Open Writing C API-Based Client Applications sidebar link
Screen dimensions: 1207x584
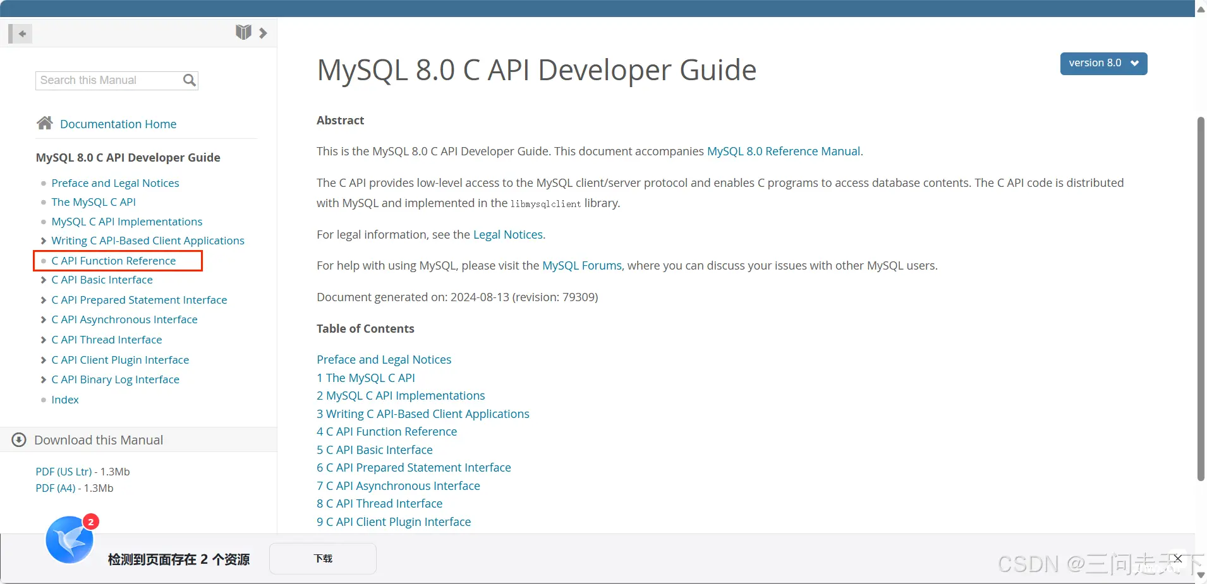pyautogui.click(x=148, y=241)
